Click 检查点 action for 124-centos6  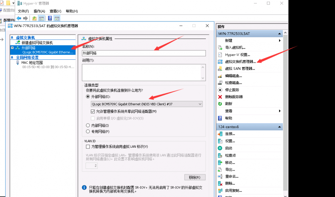230,155
